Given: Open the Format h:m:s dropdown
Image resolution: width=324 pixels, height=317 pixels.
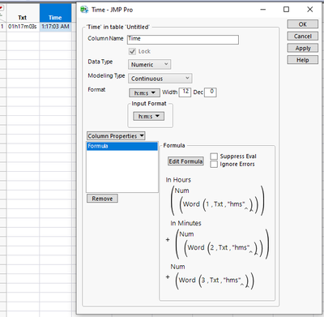Looking at the screenshot, I should (144, 92).
